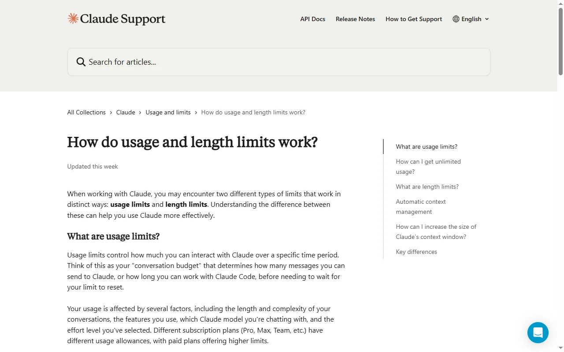Click the bold 'length limits' text
Screen dimensions: 564x352
click(186, 204)
